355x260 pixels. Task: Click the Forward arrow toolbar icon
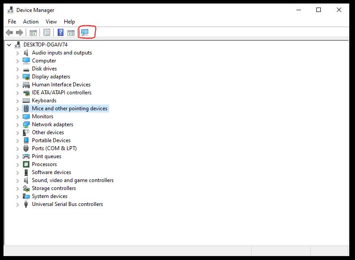point(20,33)
